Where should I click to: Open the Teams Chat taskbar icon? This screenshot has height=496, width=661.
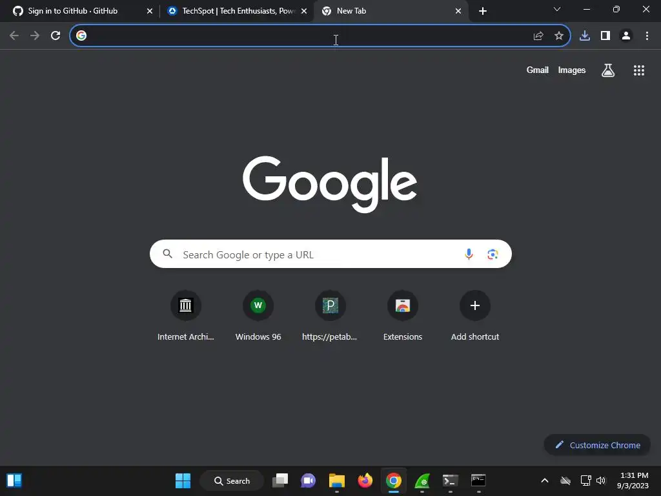pyautogui.click(x=308, y=480)
